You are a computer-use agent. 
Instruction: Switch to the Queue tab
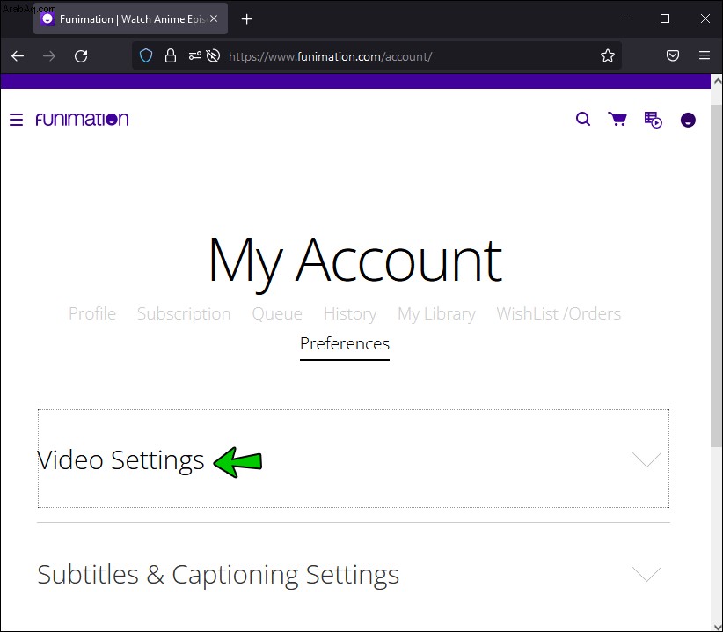coord(277,313)
